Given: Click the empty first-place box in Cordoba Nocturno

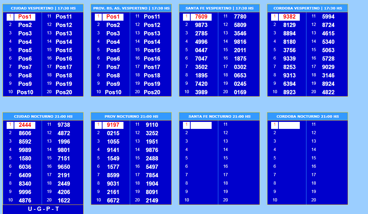Looking at the screenshot, I should [x=289, y=125].
